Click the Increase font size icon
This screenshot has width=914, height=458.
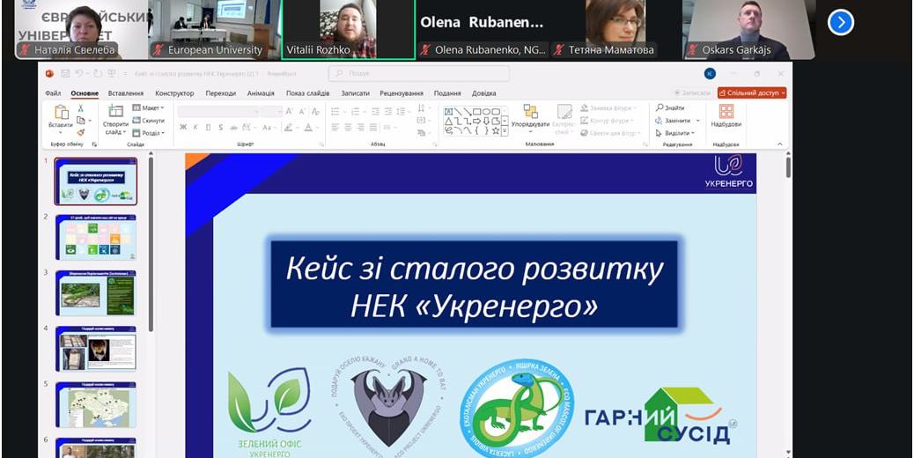290,111
